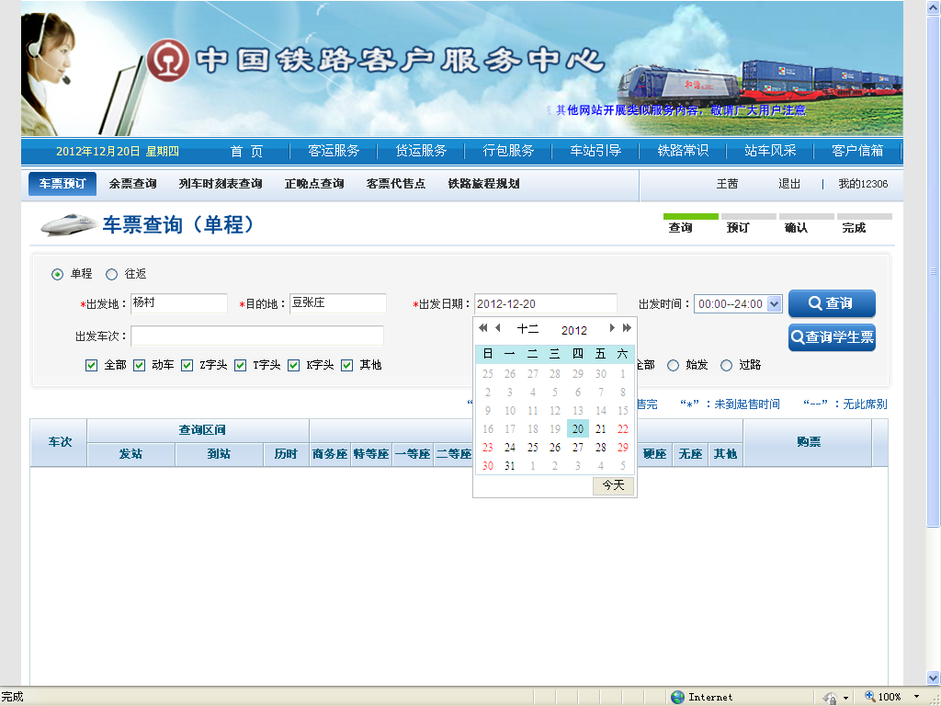Click the scrollbar down arrow
The image size is (941, 706).
tap(934, 678)
